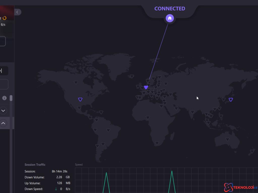Screen dimensions: 258x193
Task: Pick the Brazil server marker
Action: [x=108, y=130]
